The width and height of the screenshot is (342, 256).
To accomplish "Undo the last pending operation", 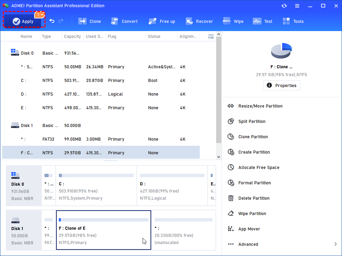I will (52, 21).
